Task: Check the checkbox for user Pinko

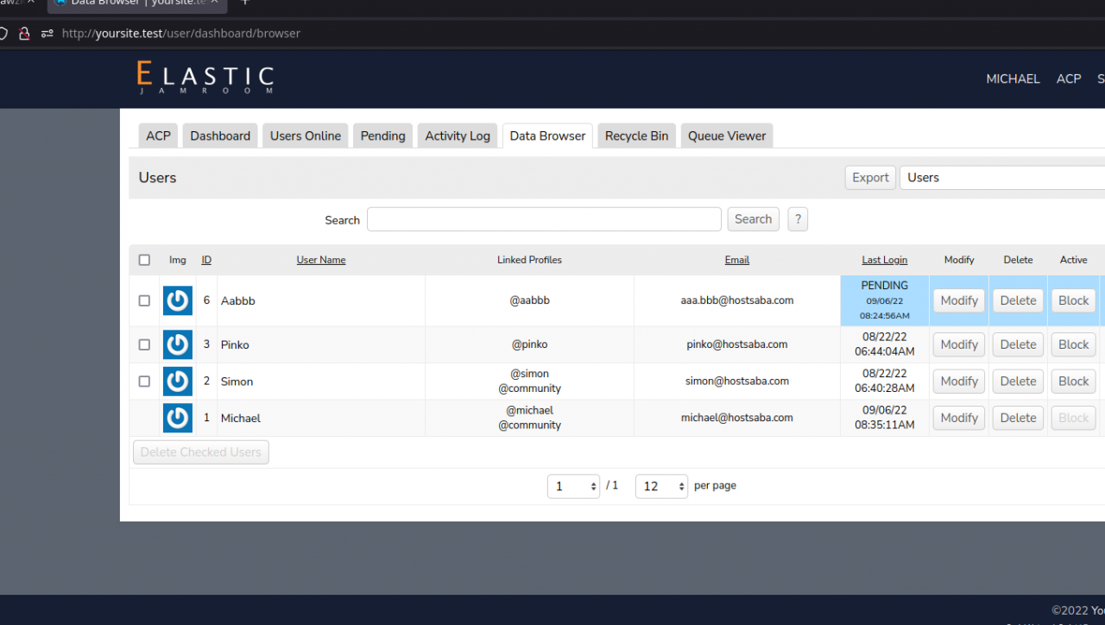Action: [144, 344]
